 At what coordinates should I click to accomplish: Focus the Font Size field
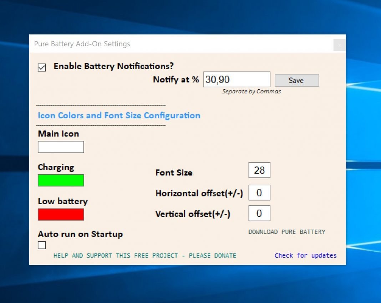point(259,170)
